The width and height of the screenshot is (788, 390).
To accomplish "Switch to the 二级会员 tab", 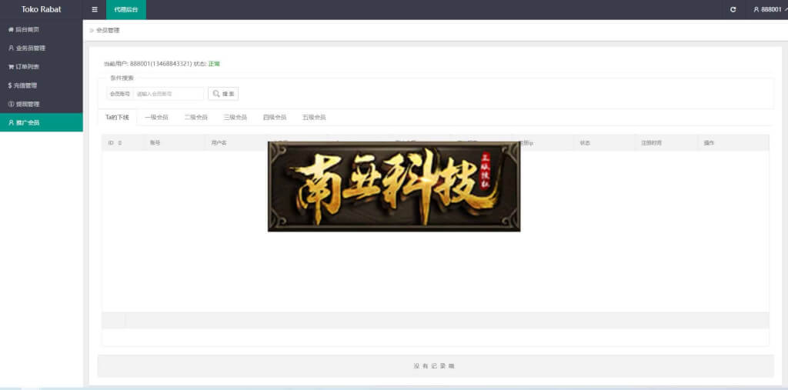I will pos(196,117).
